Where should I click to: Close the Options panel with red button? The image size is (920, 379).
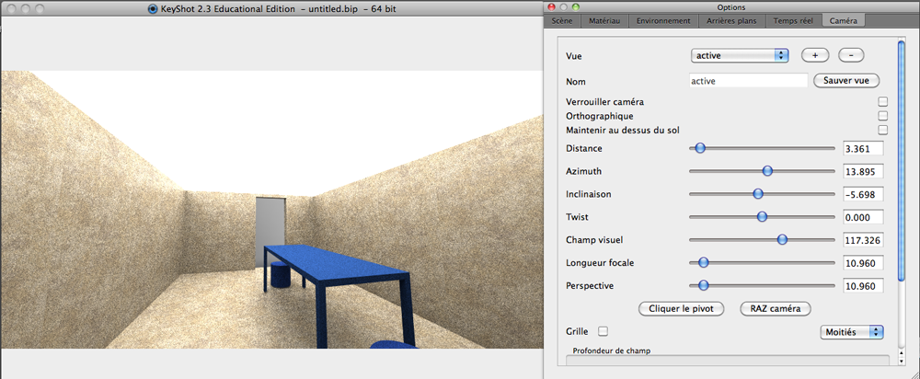pos(551,7)
